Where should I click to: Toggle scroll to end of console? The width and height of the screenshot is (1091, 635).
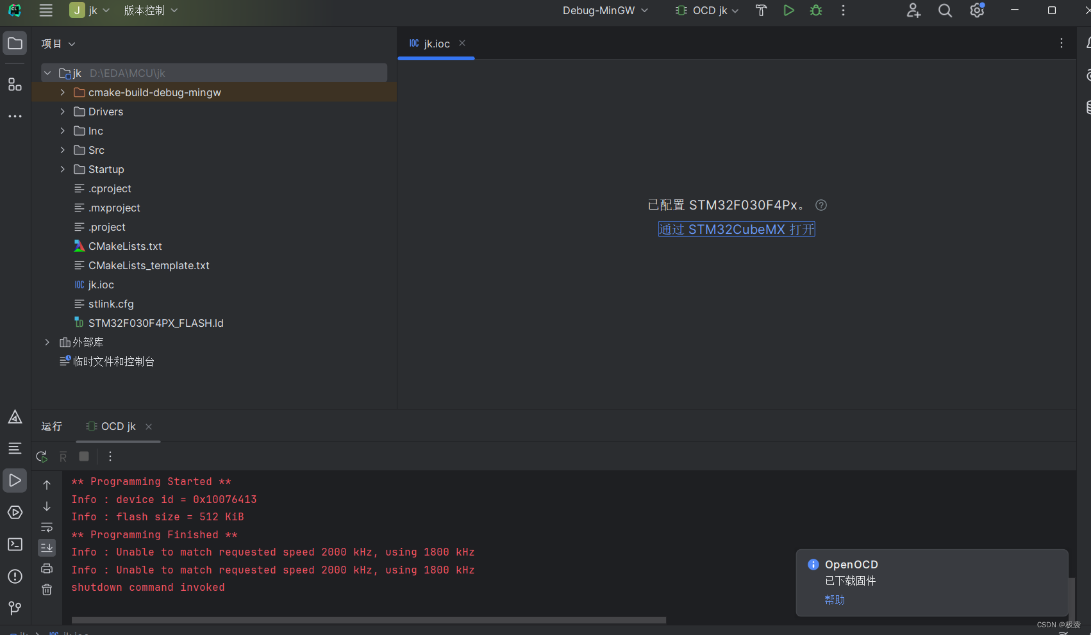tap(47, 548)
